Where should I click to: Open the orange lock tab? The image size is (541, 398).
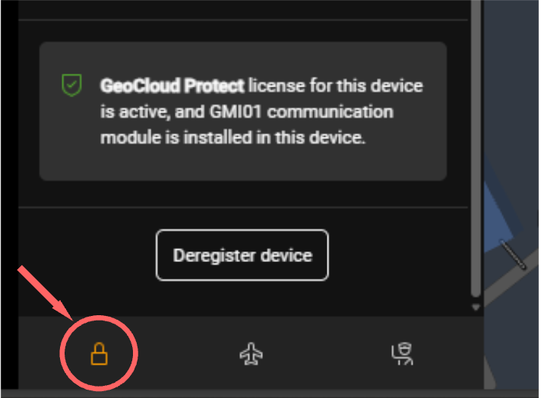click(100, 354)
